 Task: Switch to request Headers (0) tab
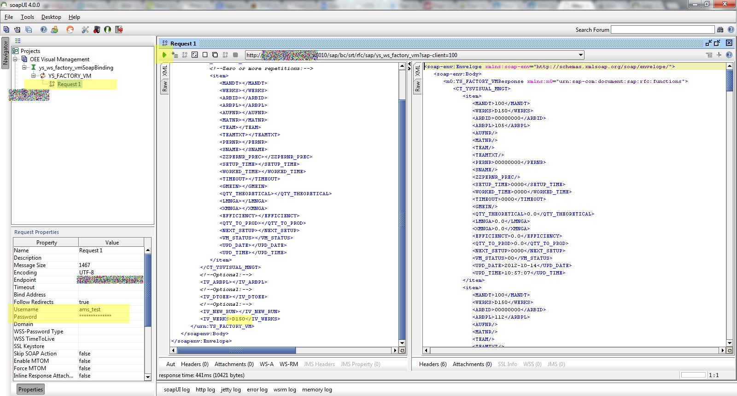[195, 364]
